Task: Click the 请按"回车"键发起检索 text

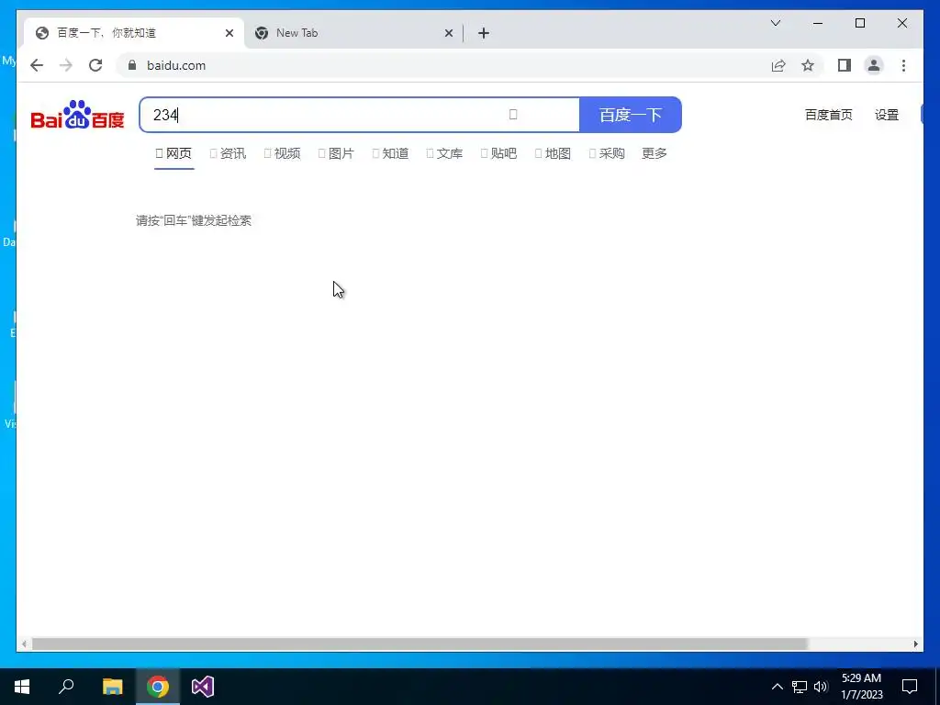Action: pyautogui.click(x=194, y=220)
